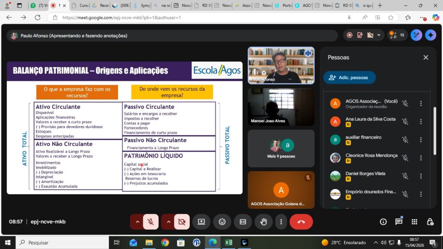Open the chat messages panel icon

coord(398,222)
